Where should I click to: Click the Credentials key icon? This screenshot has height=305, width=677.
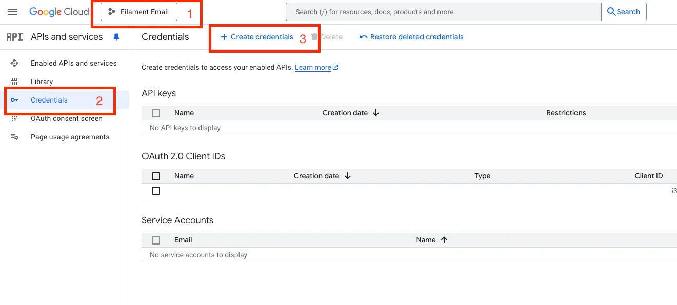14,100
